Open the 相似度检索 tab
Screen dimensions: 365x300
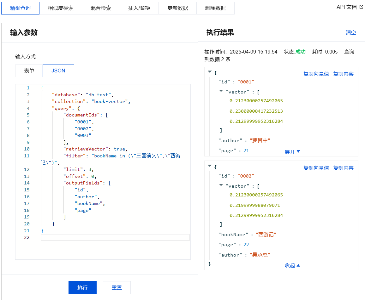point(60,8)
